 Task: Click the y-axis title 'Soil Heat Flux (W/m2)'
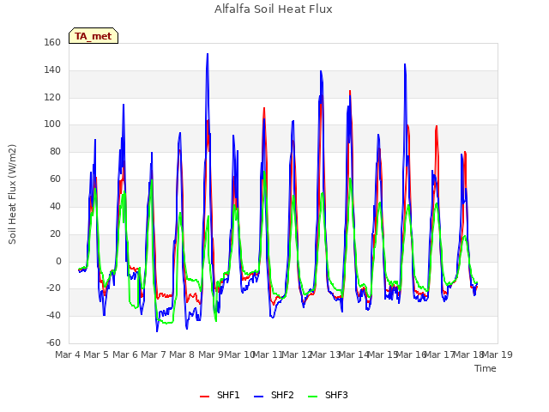(12, 194)
